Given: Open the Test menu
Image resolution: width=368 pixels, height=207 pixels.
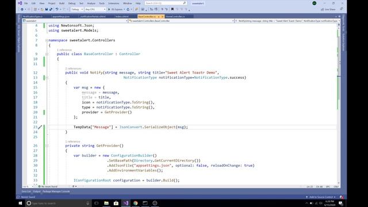Looking at the screenshot, I should pyautogui.click(x=81, y=3).
